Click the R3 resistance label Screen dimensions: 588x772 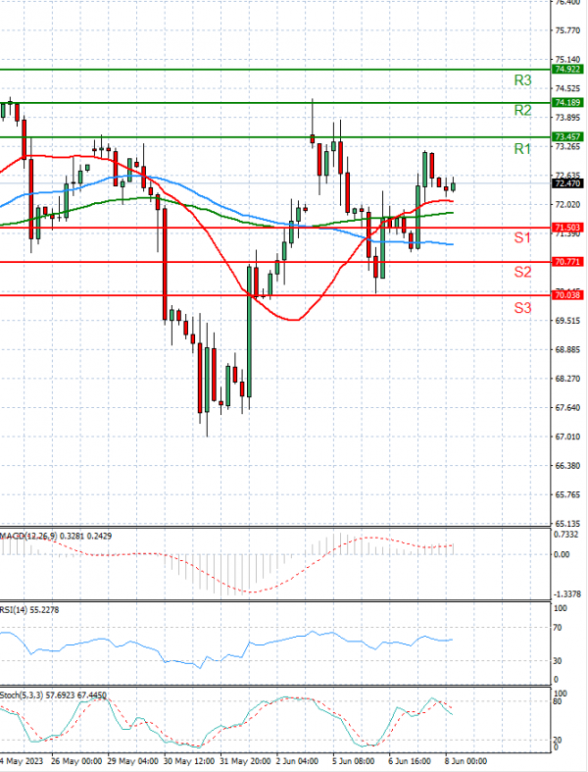pyautogui.click(x=522, y=80)
